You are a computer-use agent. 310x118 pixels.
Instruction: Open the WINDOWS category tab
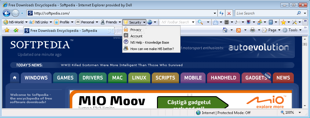pos(36,78)
